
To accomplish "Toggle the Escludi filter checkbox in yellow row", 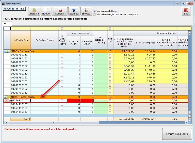I will [x=110, y=28].
